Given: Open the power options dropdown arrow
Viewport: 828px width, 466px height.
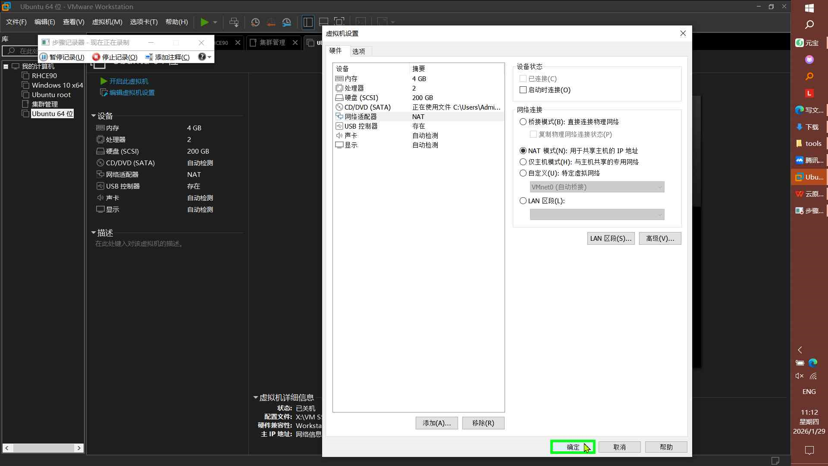Looking at the screenshot, I should 215,22.
